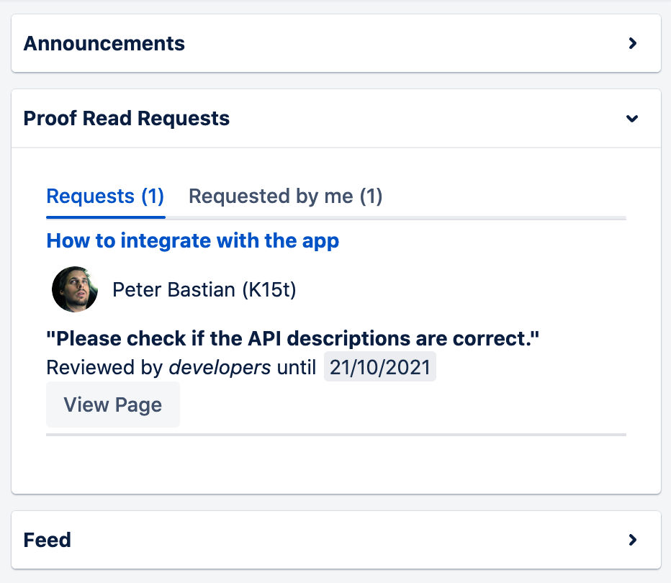Switch to the Requested by me tab

pyautogui.click(x=285, y=196)
